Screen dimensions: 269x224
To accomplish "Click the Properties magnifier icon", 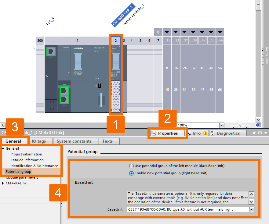I will [x=154, y=133].
